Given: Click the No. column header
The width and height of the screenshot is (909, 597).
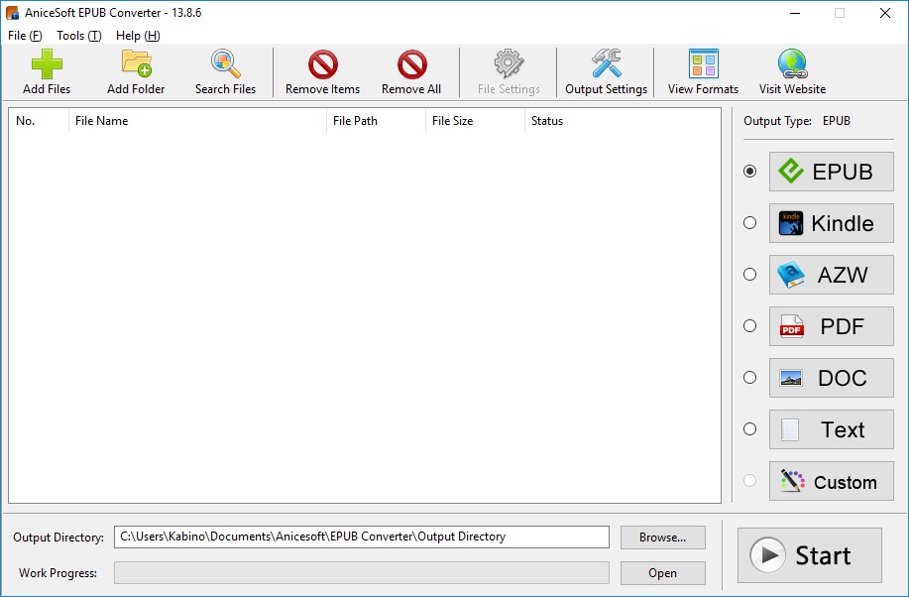Looking at the screenshot, I should (x=39, y=121).
